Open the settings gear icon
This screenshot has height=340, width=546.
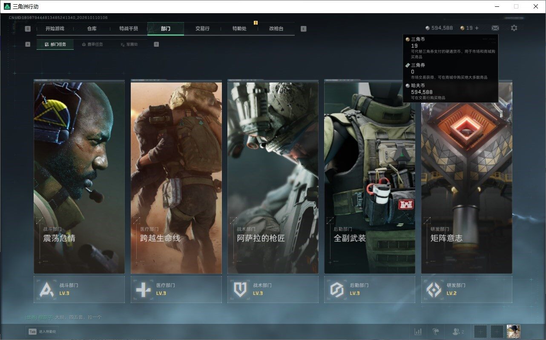coord(514,28)
